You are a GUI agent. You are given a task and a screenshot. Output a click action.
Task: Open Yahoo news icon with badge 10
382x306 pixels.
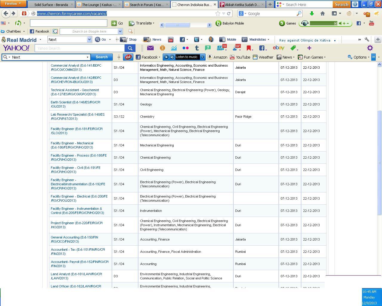point(222,48)
